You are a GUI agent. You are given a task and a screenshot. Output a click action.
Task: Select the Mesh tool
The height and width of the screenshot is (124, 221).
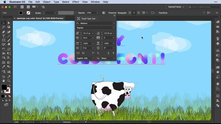point(4,62)
